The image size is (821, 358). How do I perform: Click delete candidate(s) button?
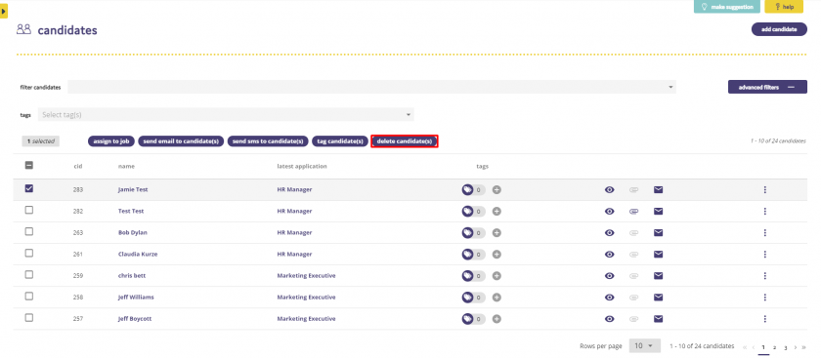pyautogui.click(x=405, y=141)
